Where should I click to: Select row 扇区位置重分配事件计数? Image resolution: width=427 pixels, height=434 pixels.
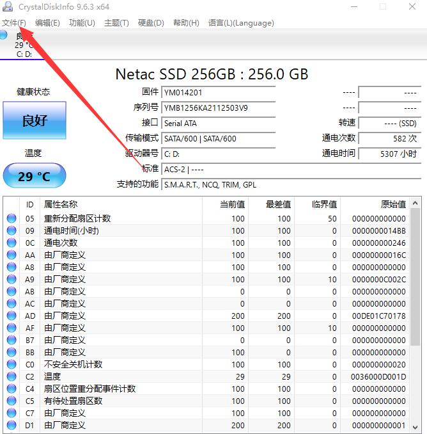pos(206,389)
